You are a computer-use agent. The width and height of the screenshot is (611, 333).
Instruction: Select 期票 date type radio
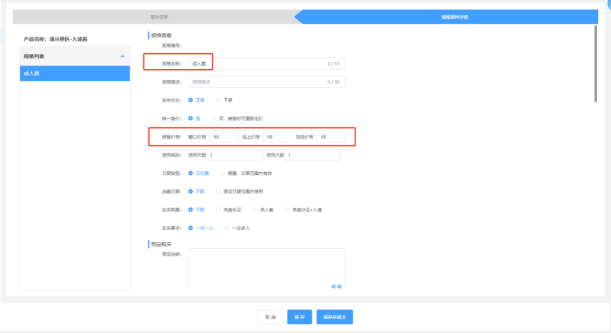pos(222,173)
